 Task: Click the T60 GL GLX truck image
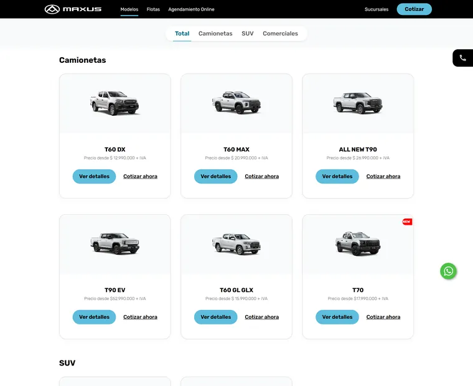coord(236,243)
